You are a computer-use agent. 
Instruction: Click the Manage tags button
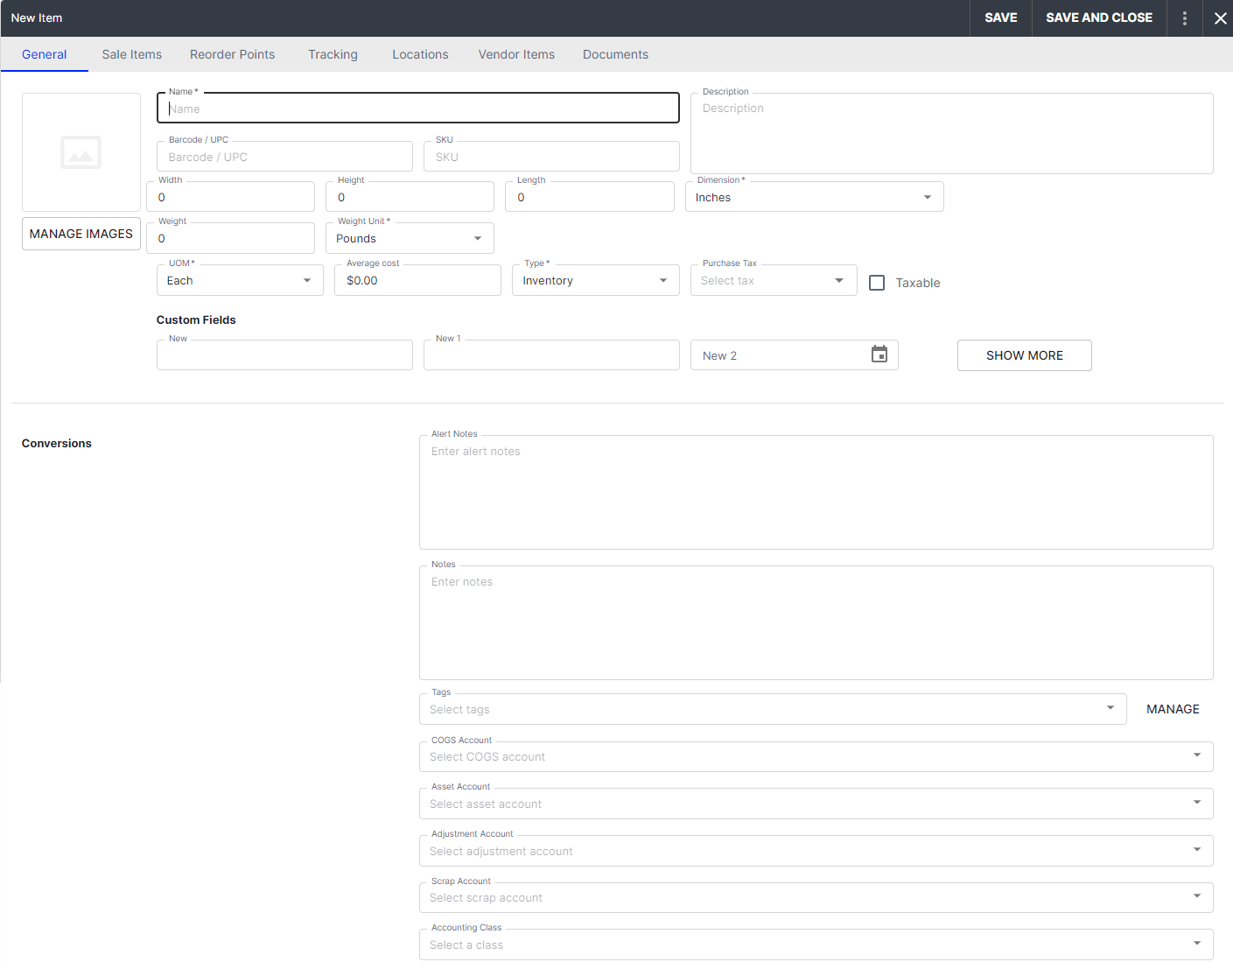click(1173, 709)
